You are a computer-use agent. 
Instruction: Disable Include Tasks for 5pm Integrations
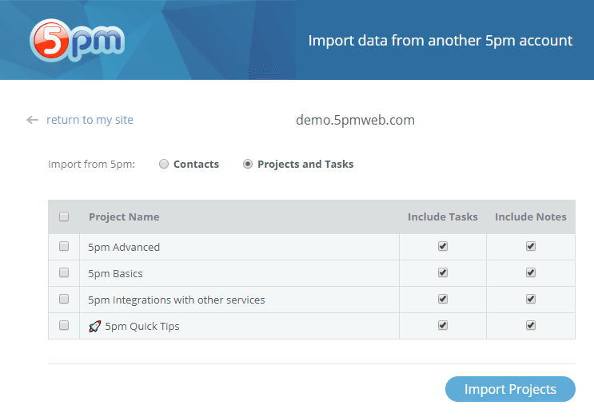pyautogui.click(x=443, y=300)
